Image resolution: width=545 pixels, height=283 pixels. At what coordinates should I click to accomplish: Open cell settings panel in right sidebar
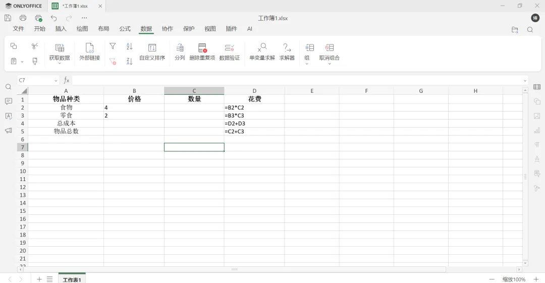537,87
